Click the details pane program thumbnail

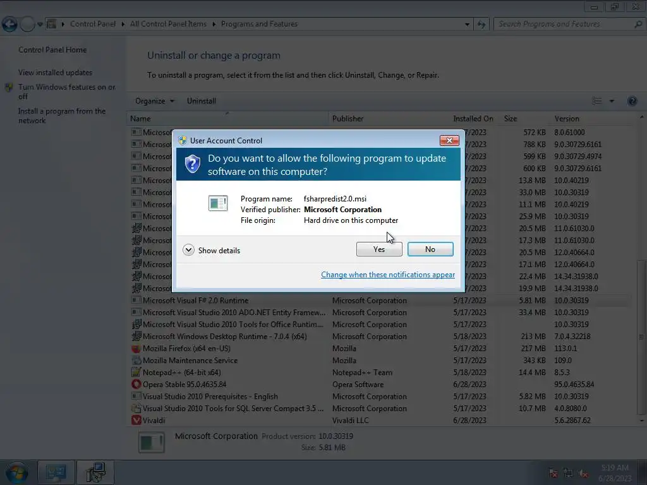pos(152,442)
